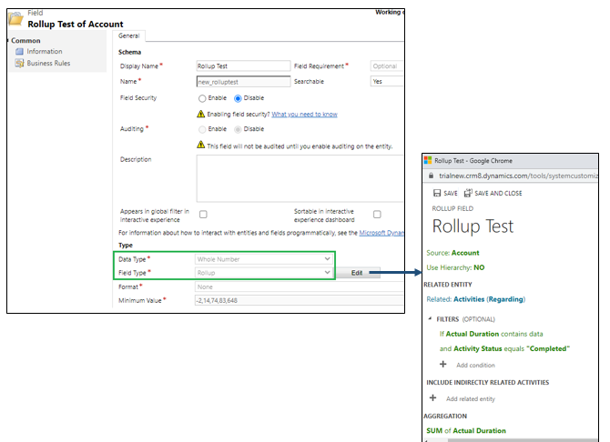Open the Microsoft Dynamics link
Screen dimensions: 610x442
(381, 233)
